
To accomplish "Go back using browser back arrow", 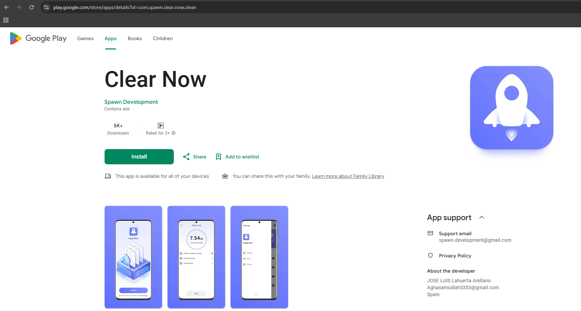I will click(x=7, y=7).
